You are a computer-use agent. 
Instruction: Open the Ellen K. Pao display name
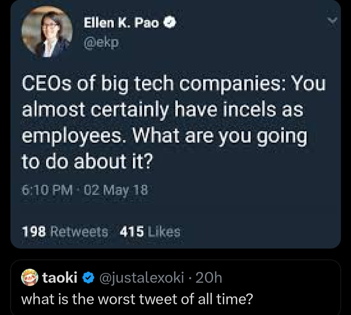(122, 23)
